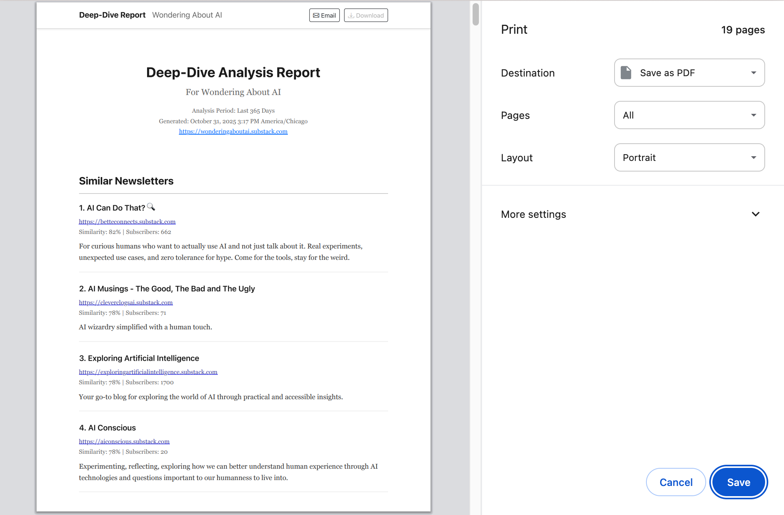Click the Email envelope button
Screen dimensions: 784x515
pyautogui.click(x=324, y=15)
